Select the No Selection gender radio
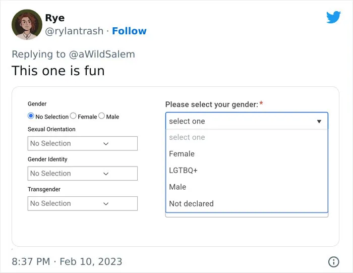Image resolution: width=353 pixels, height=273 pixels. coord(31,116)
